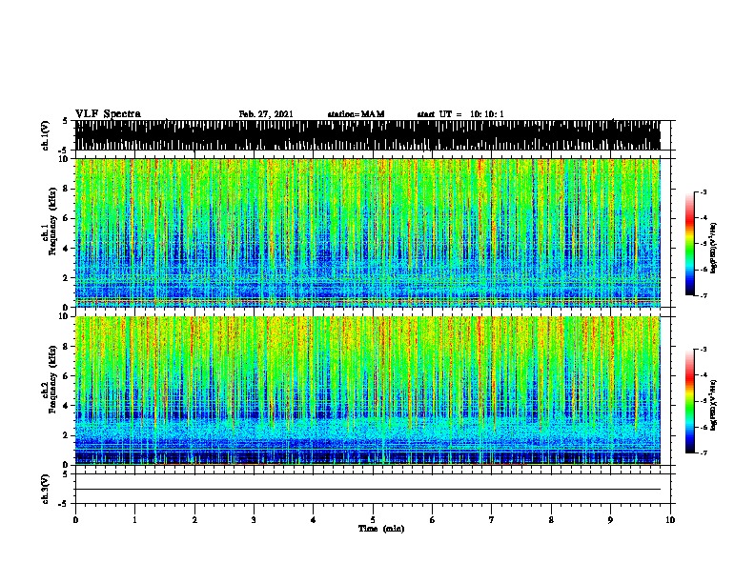This screenshot has width=755, height=583.
Task: Click the time-axis tick label "3"
Action: pos(254,520)
